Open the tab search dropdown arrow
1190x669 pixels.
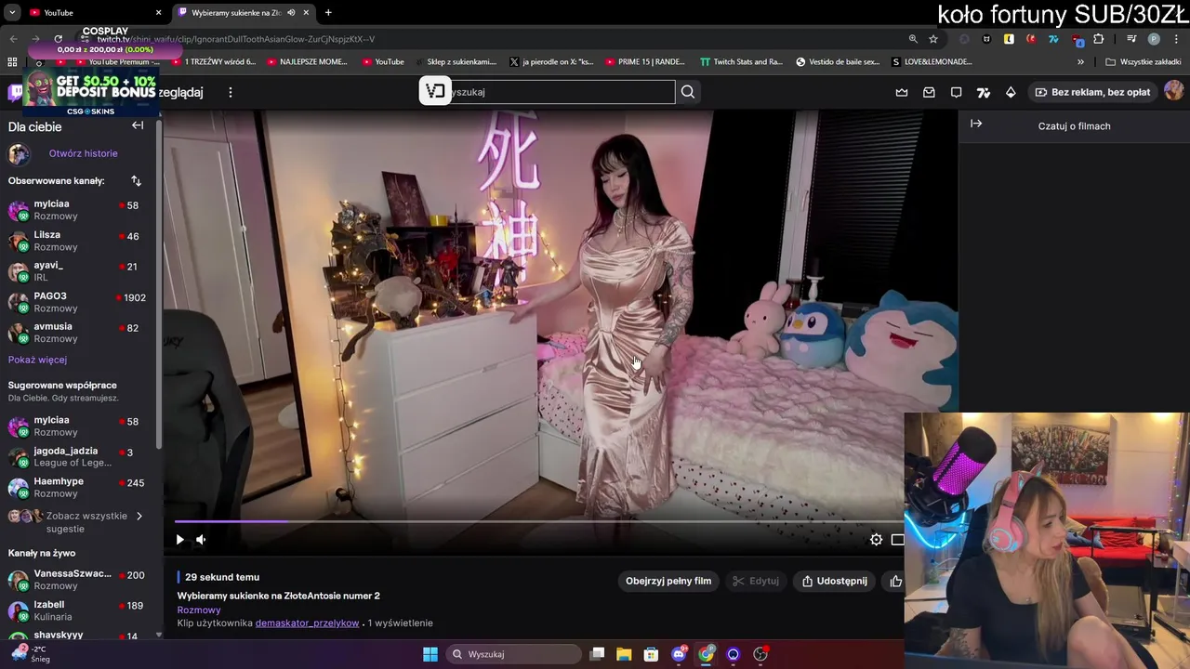point(11,12)
